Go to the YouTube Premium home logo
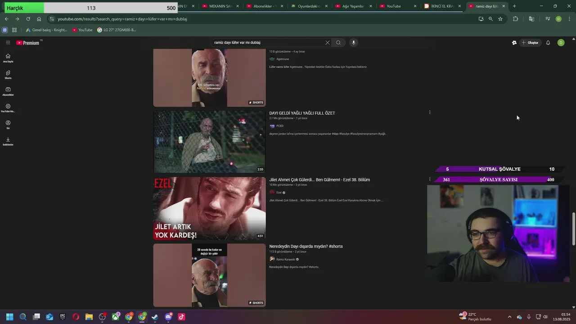The width and height of the screenshot is (576, 324). 28,43
